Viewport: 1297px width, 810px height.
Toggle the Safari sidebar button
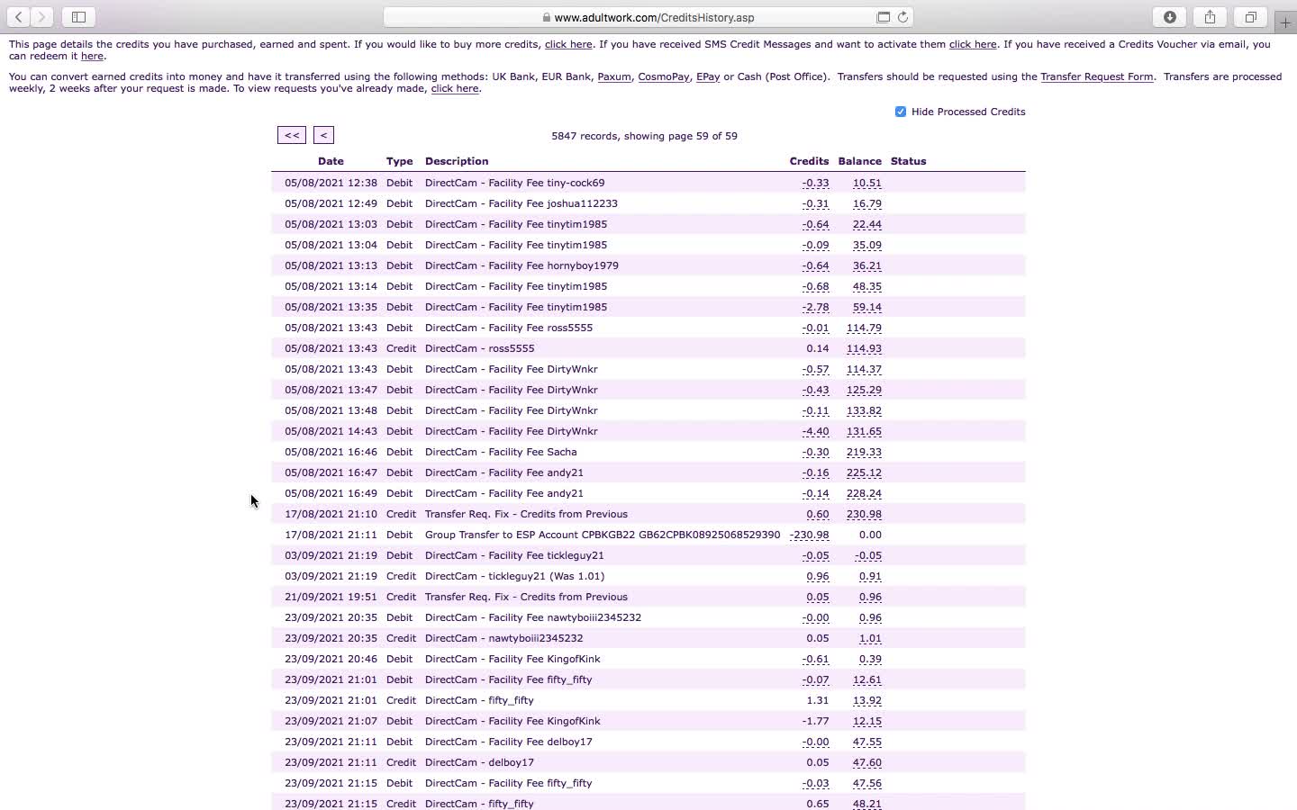pos(78,17)
